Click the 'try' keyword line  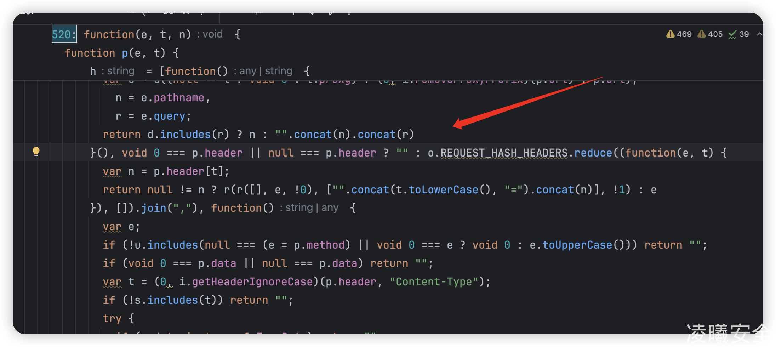pos(112,318)
